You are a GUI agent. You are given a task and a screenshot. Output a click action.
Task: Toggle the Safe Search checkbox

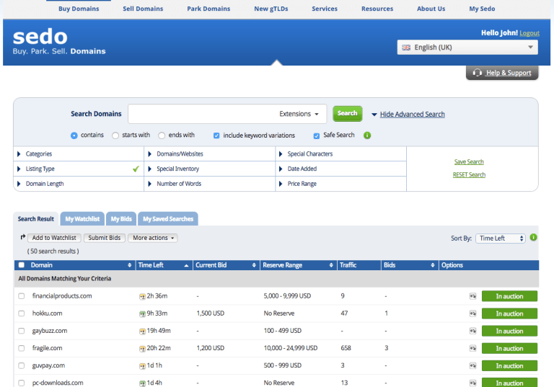pyautogui.click(x=317, y=135)
